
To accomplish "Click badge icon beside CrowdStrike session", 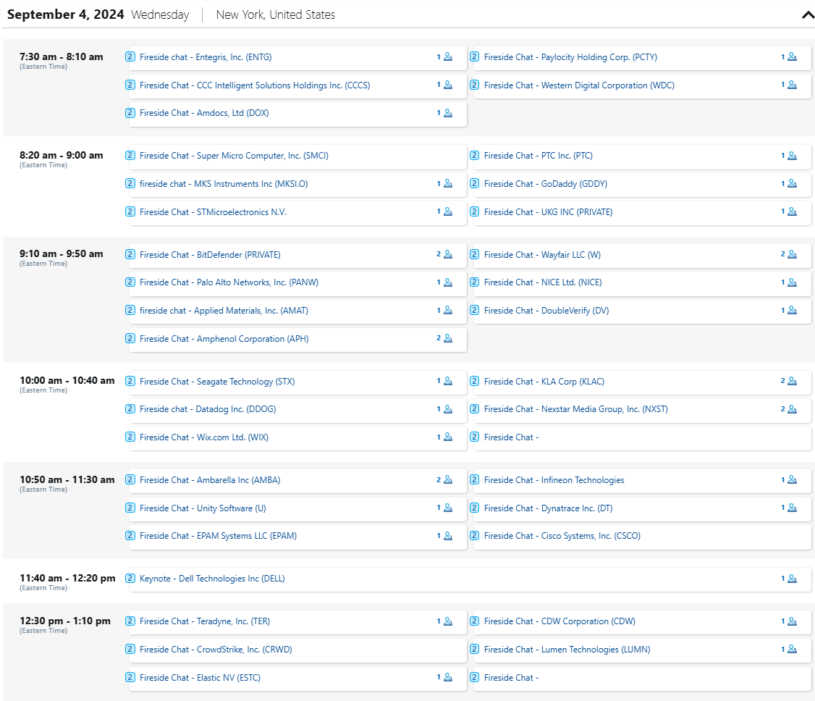I will (x=130, y=649).
